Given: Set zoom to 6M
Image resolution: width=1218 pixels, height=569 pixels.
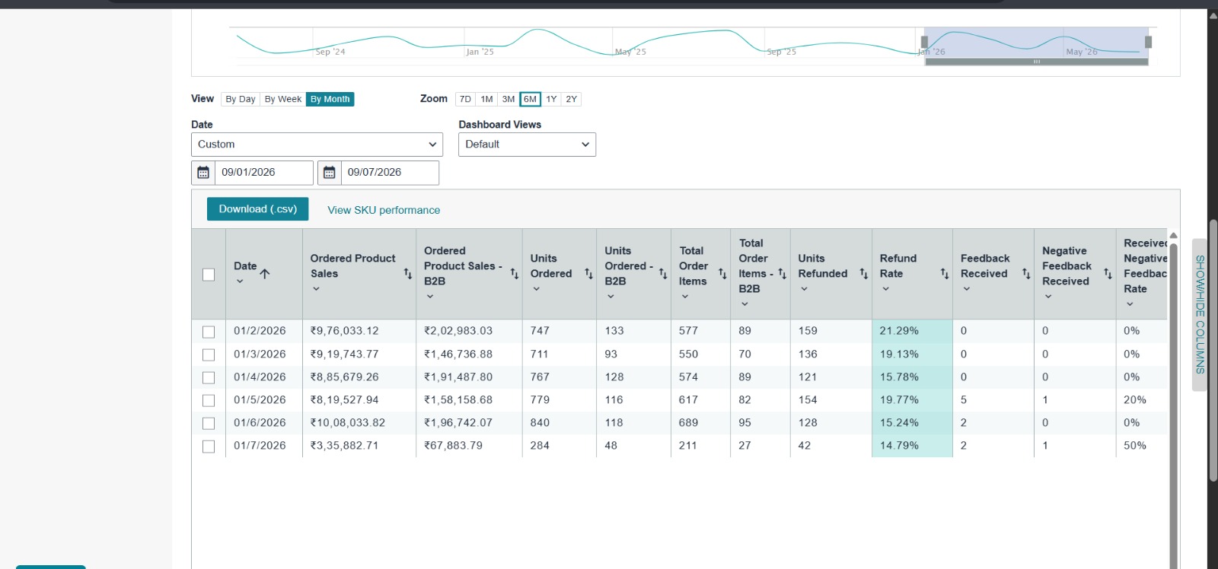Looking at the screenshot, I should coord(530,100).
